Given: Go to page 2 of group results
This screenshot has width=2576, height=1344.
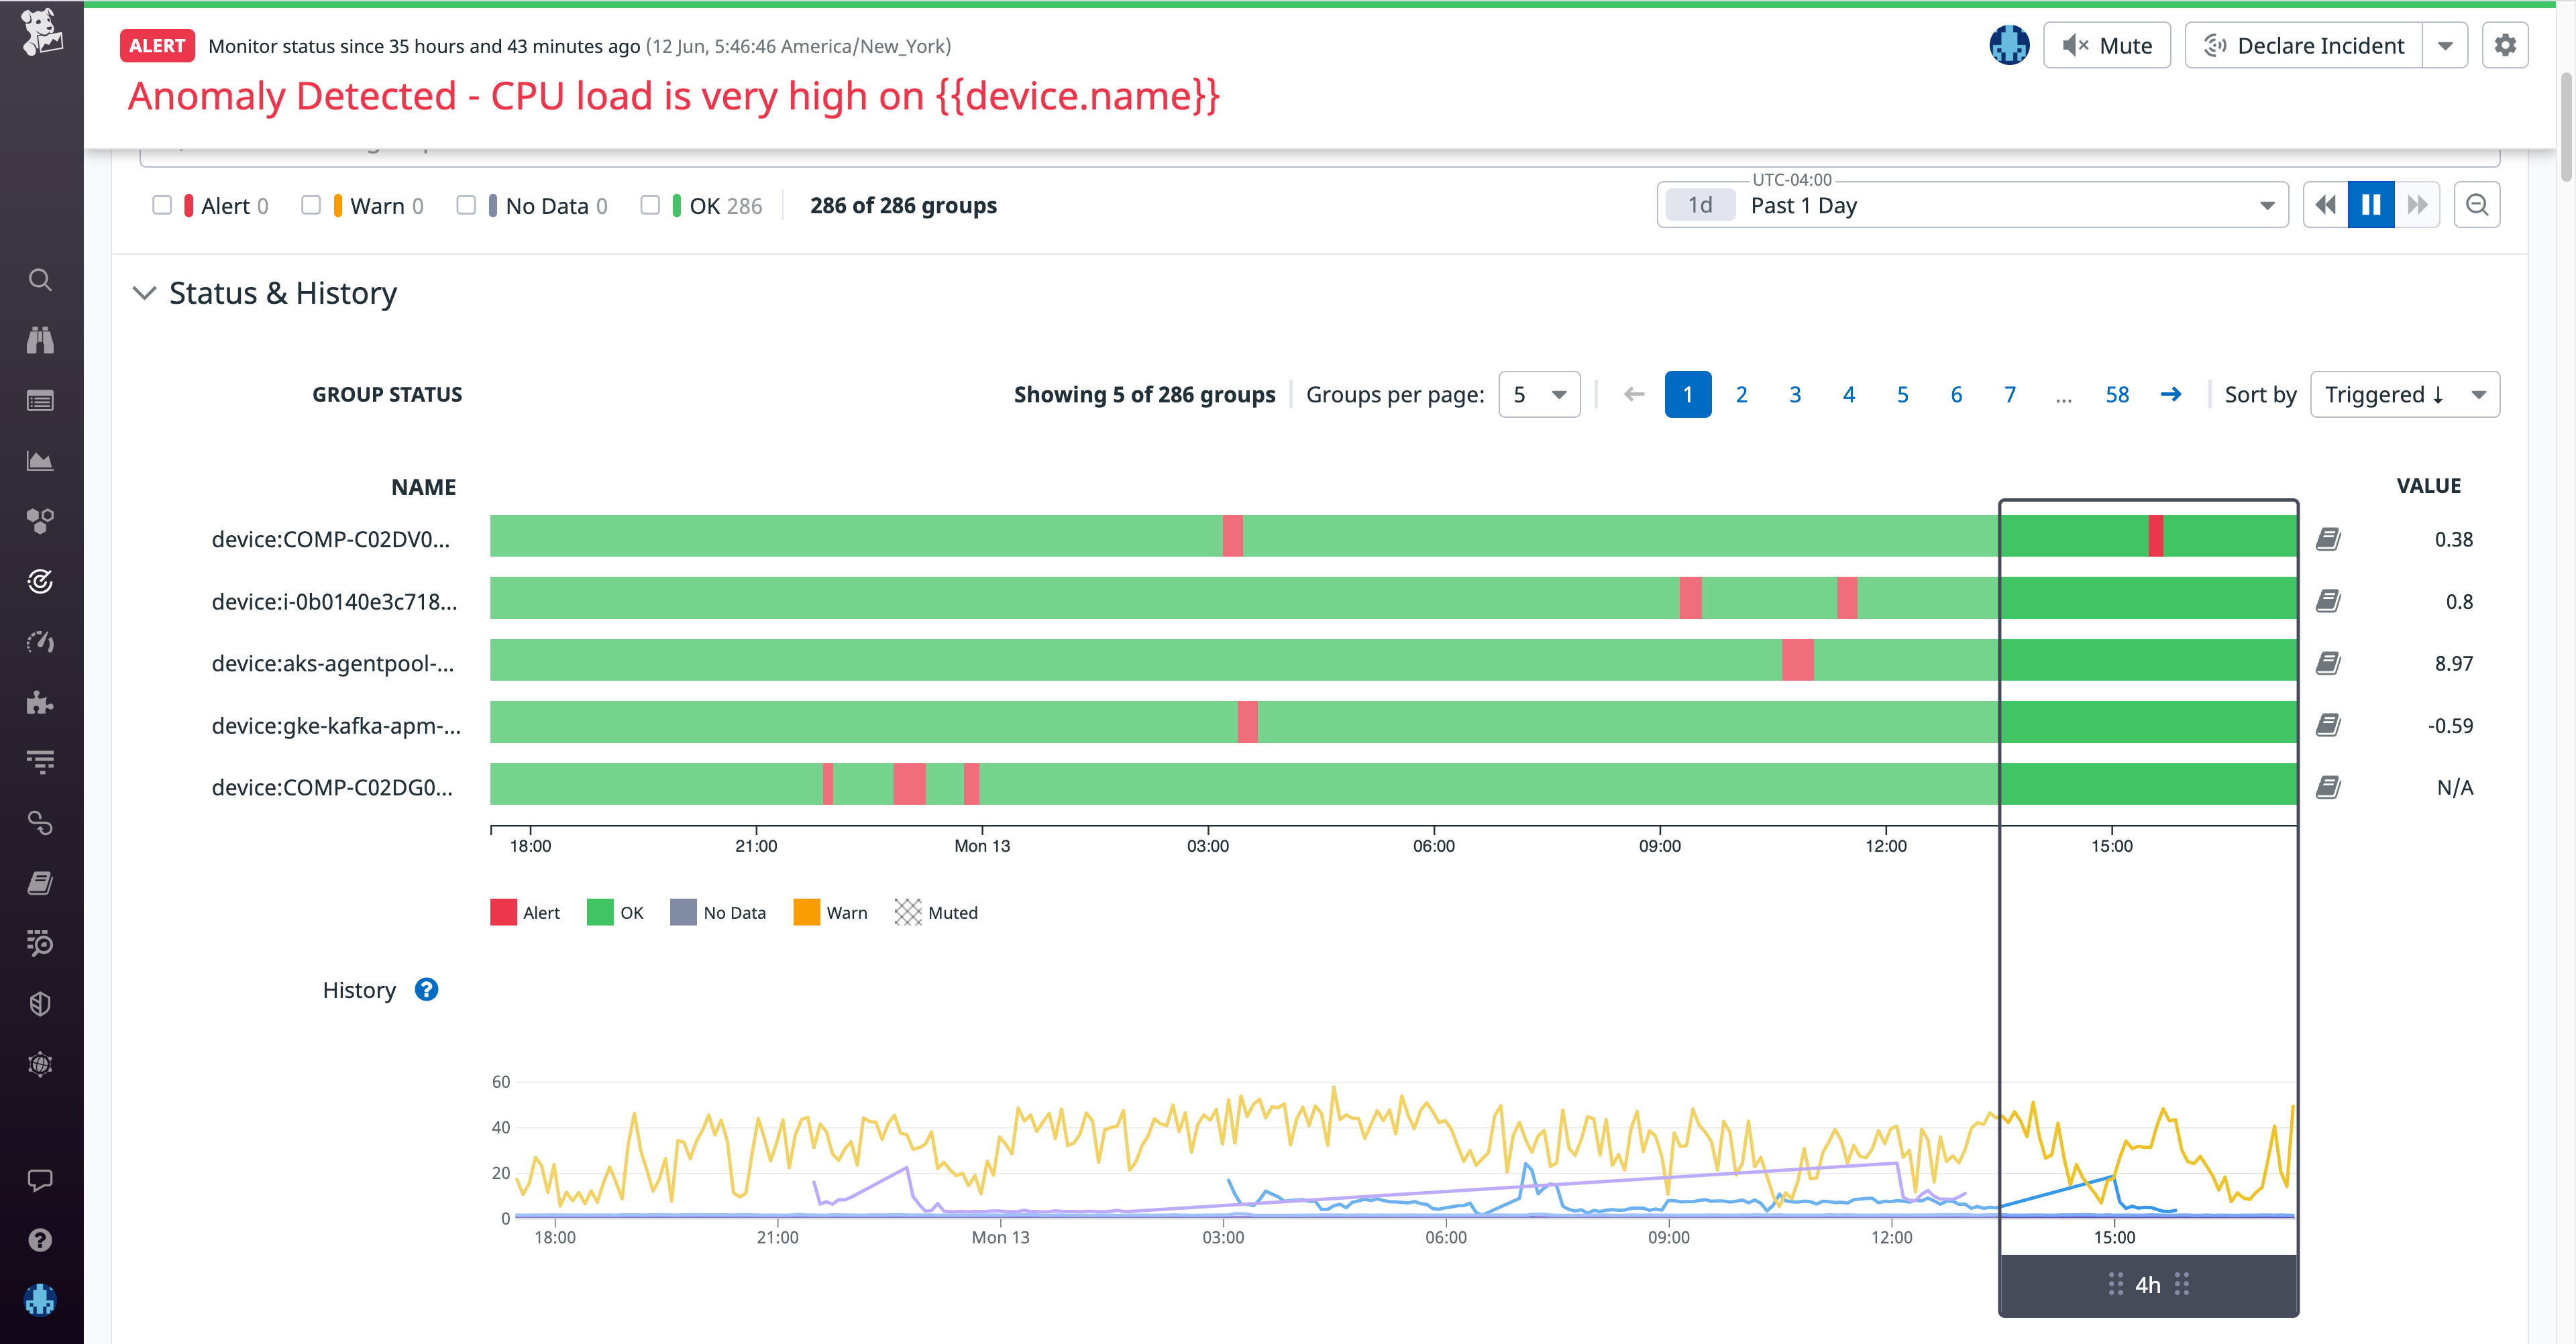Looking at the screenshot, I should pyautogui.click(x=1741, y=394).
